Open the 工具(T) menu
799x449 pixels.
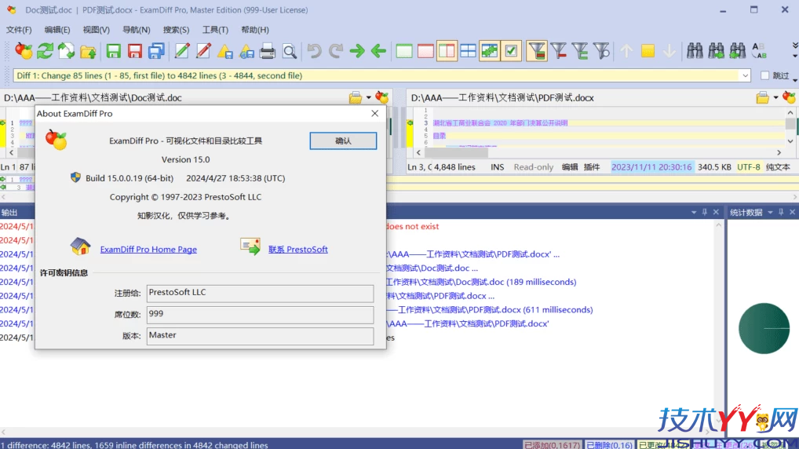coord(215,30)
